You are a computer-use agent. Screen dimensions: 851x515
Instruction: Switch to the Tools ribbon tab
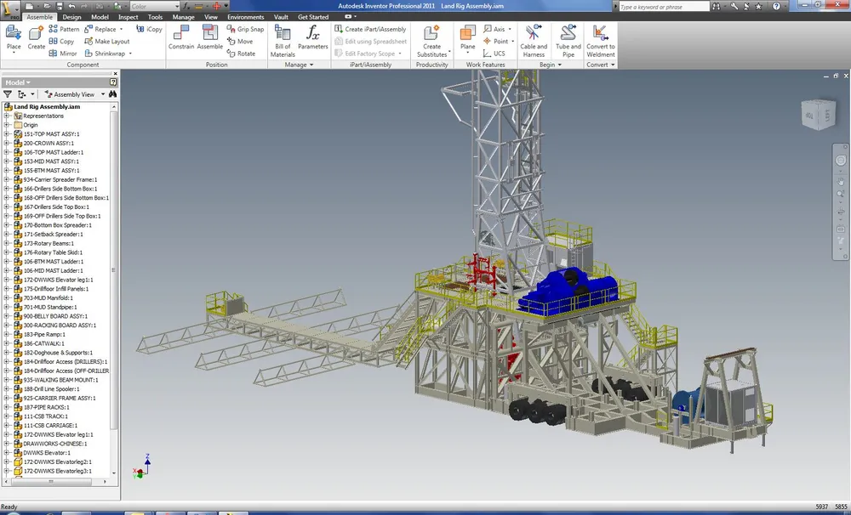pyautogui.click(x=155, y=17)
